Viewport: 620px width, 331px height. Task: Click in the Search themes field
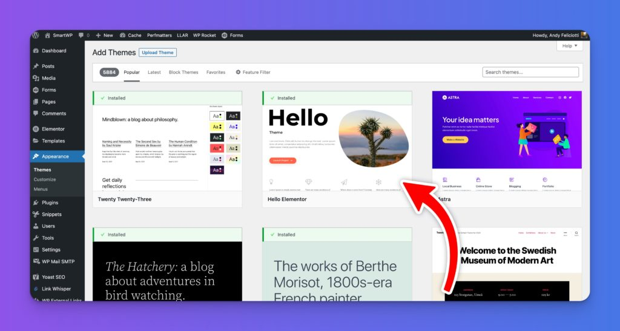[x=530, y=72]
